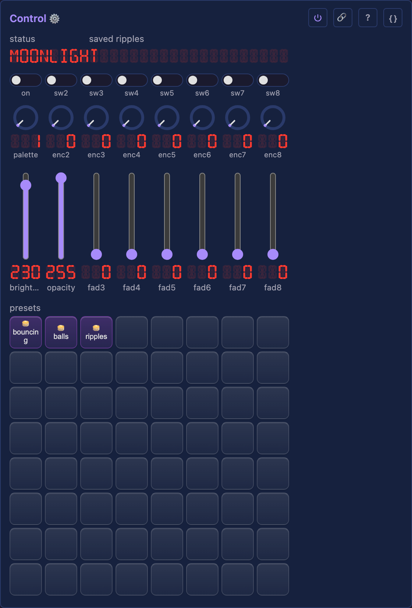
Task: Click the enc2 encoder knob
Action: tap(61, 118)
